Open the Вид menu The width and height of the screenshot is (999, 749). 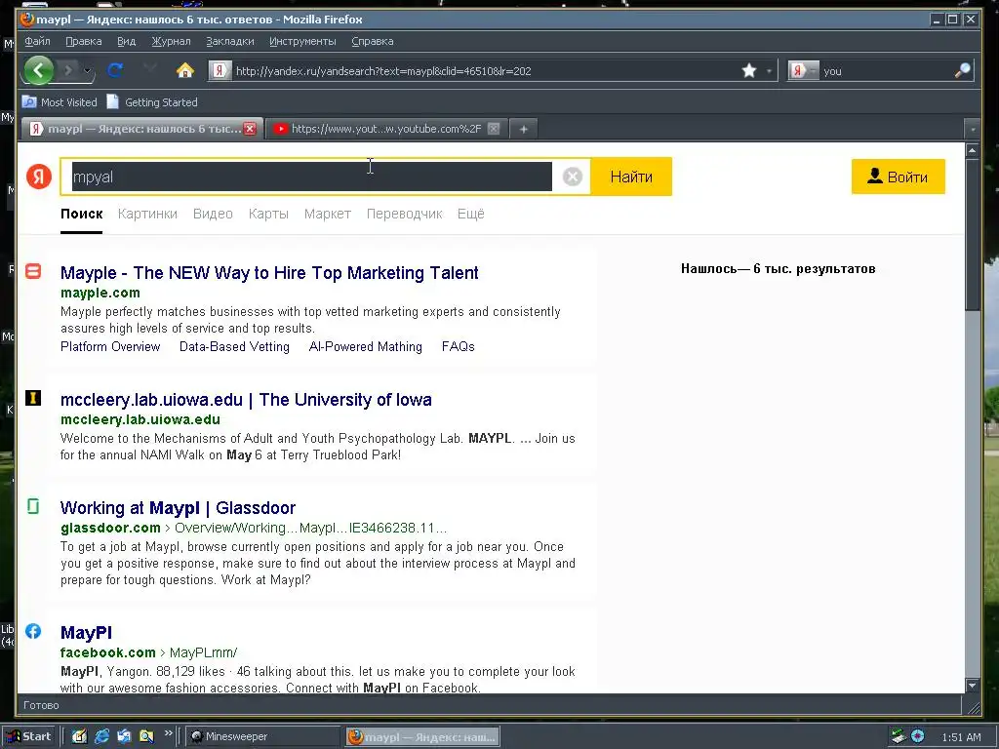(x=126, y=41)
